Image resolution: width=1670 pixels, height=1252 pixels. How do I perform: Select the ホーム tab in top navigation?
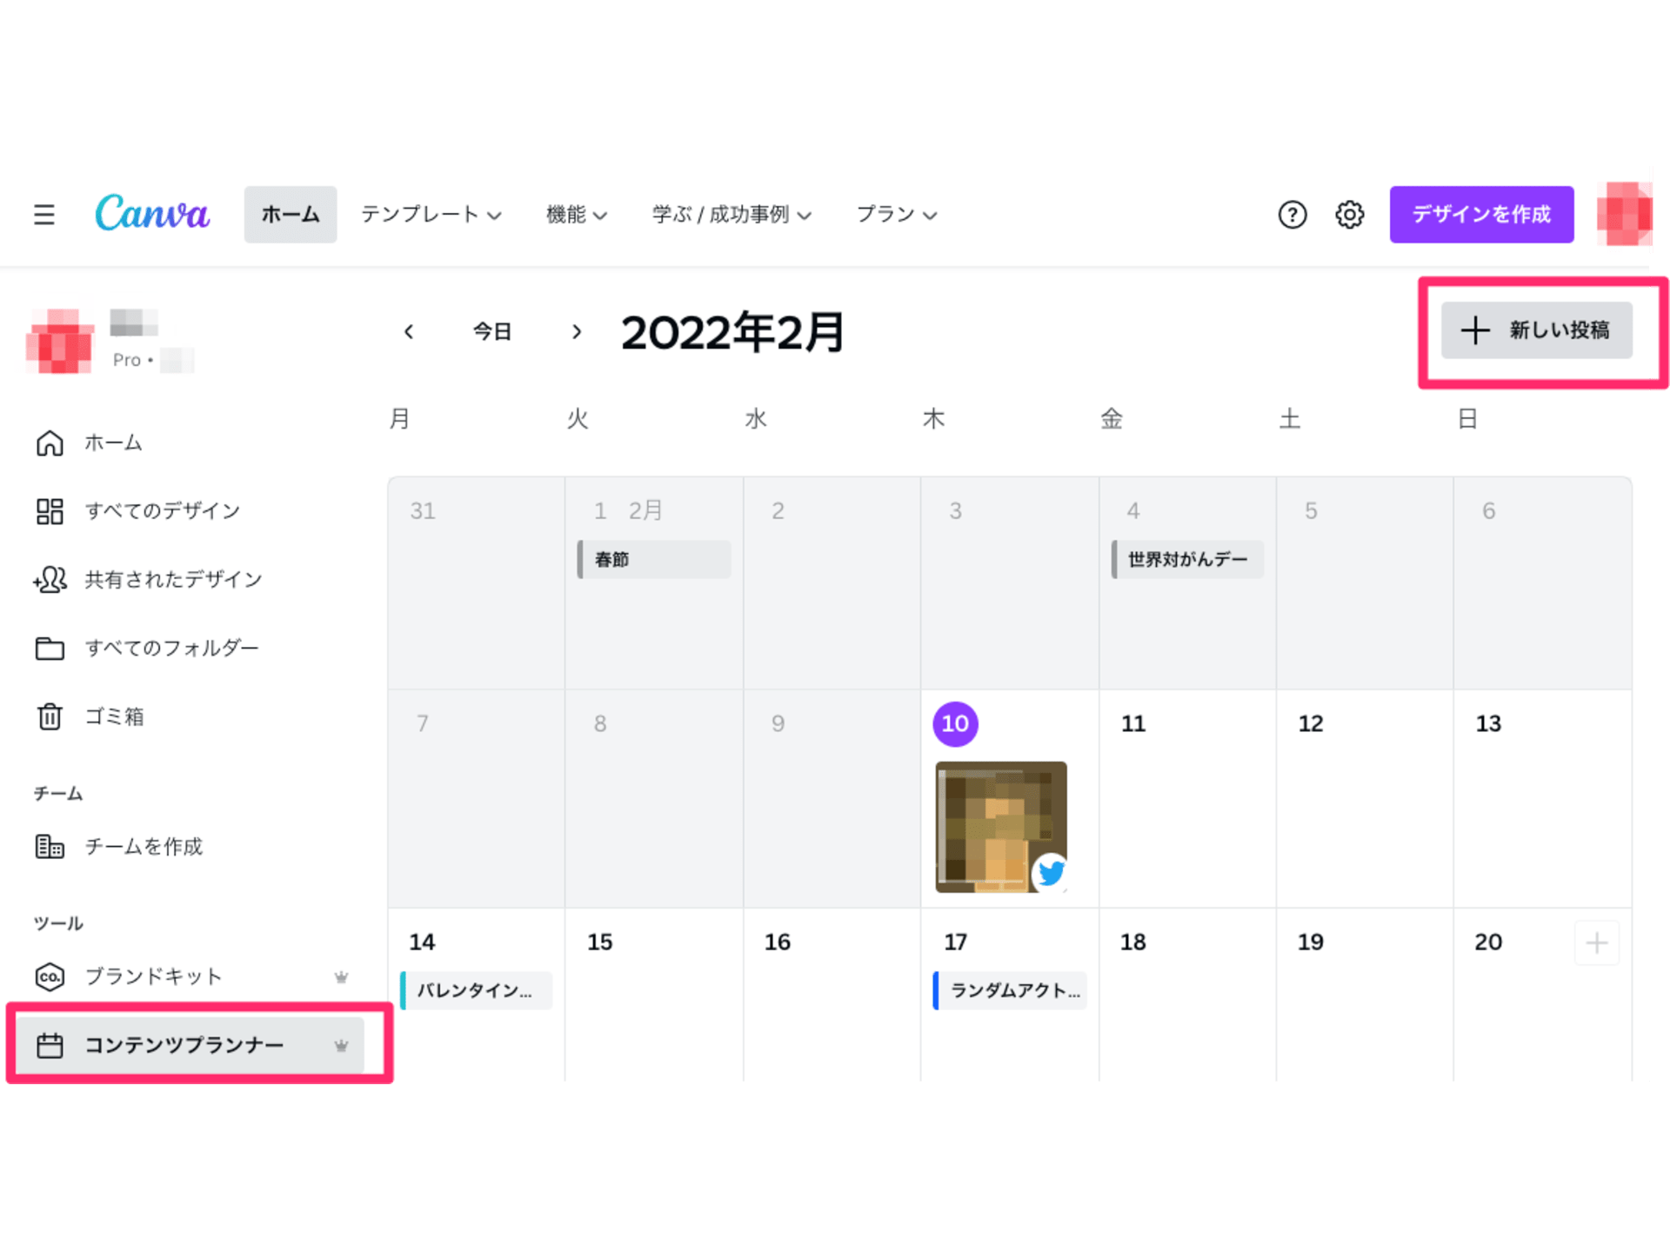pos(291,214)
